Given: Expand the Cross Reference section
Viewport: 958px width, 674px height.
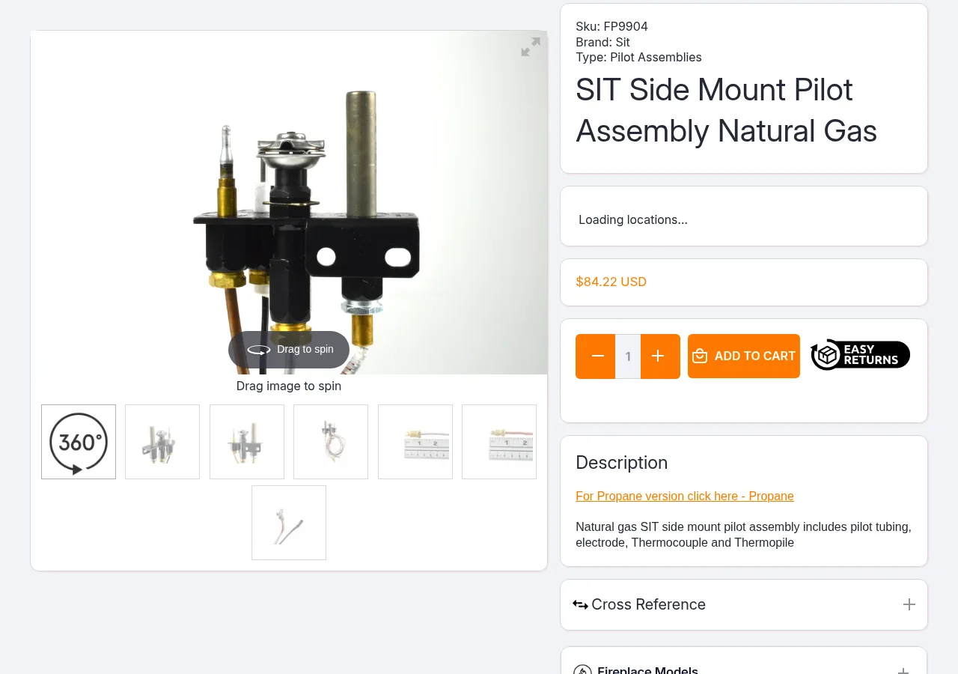Looking at the screenshot, I should [744, 604].
